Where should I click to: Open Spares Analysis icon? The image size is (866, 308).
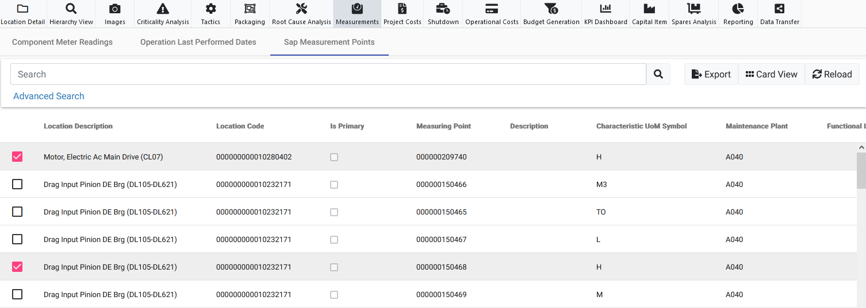pos(693,9)
